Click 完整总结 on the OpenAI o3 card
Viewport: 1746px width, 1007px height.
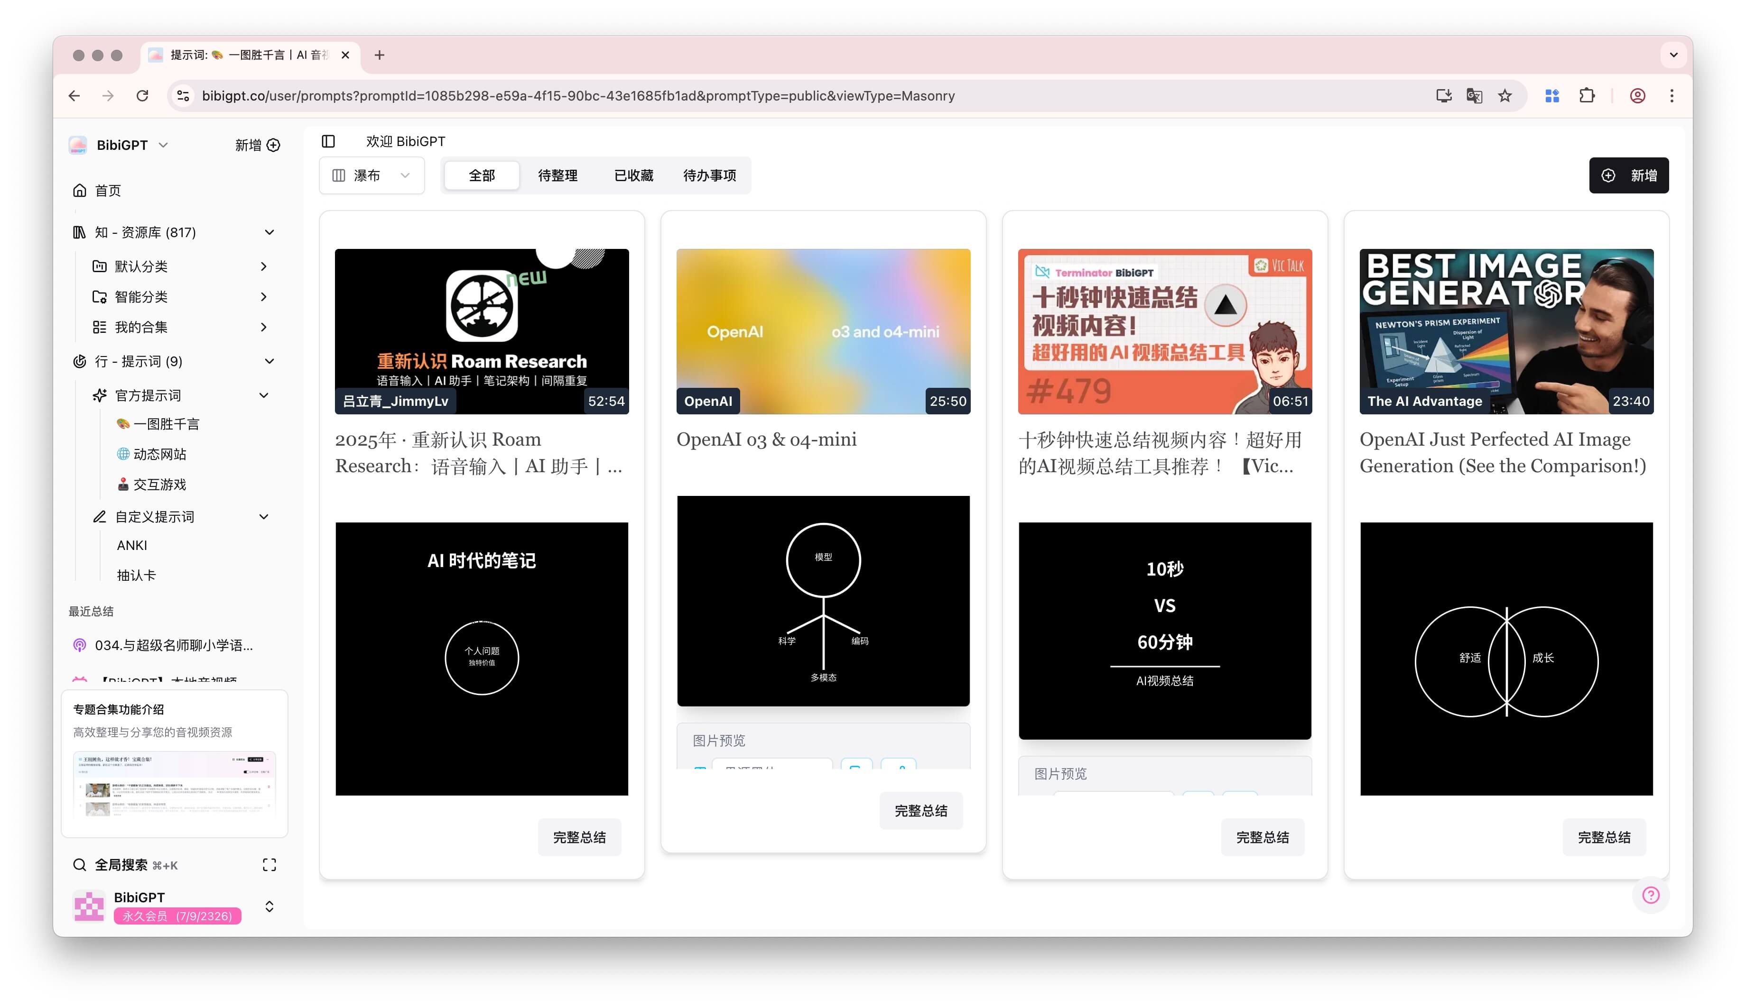coord(920,811)
